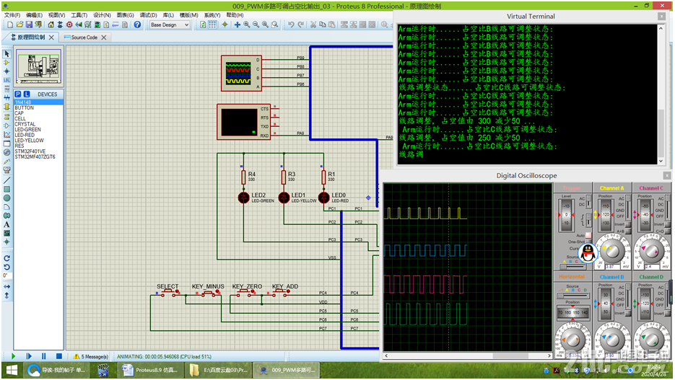Toggle Channel C Invert button
This screenshot has height=380, width=675.
[668, 224]
